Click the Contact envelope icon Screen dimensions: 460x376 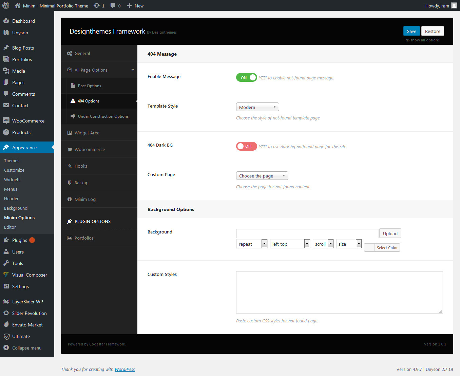pos(6,105)
